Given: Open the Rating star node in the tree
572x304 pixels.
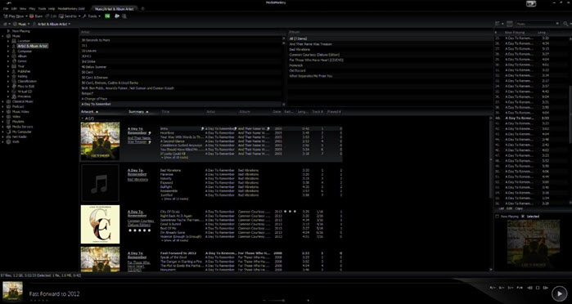Looking at the screenshot, I should 14,77.
